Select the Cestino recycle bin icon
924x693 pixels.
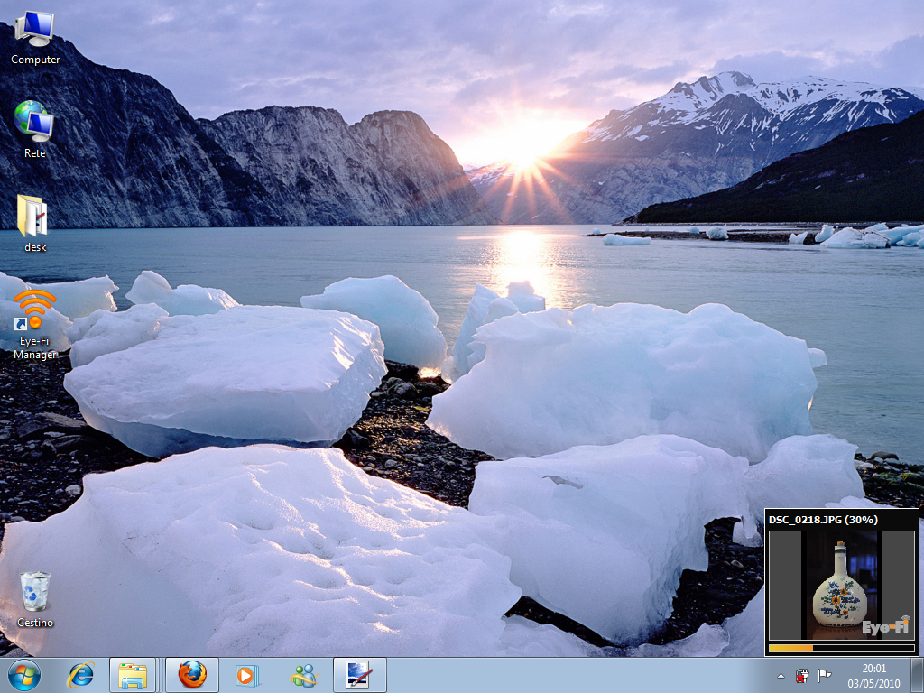[x=35, y=592]
